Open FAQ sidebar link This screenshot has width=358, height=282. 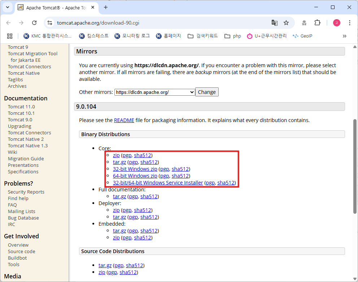point(12,205)
